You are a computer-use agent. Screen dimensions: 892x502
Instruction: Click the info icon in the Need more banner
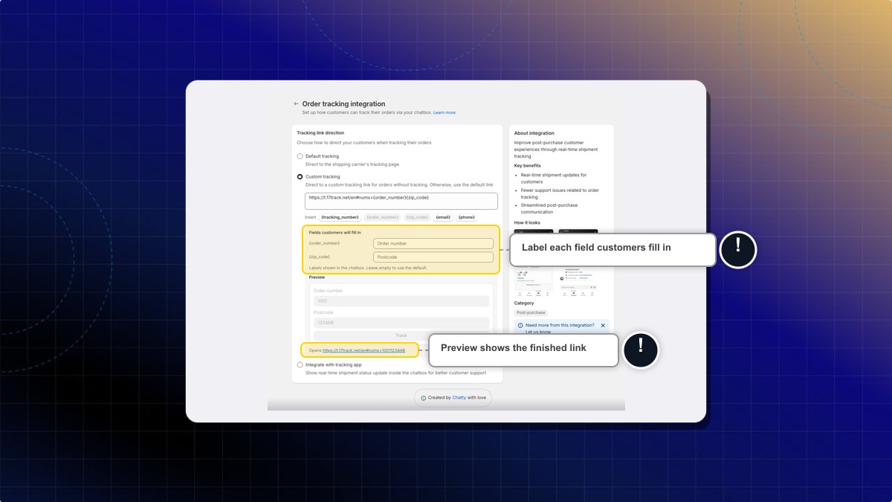(520, 326)
